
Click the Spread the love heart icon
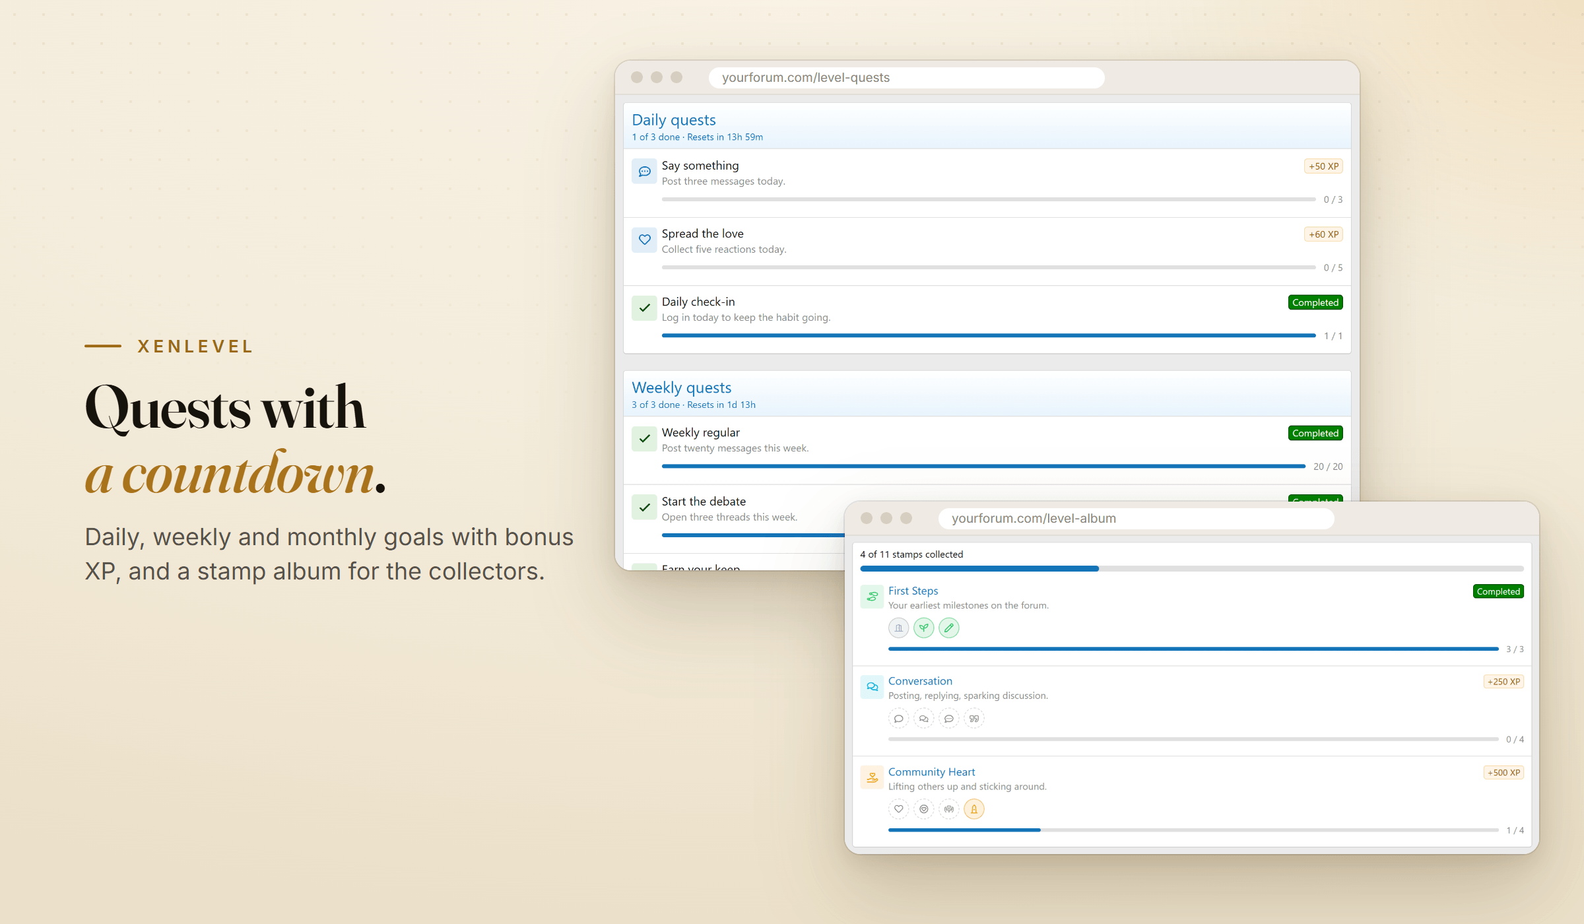click(x=644, y=240)
